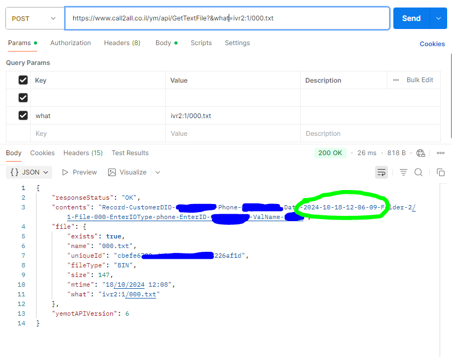
Task: Open search in response body
Action: pyautogui.click(x=419, y=172)
